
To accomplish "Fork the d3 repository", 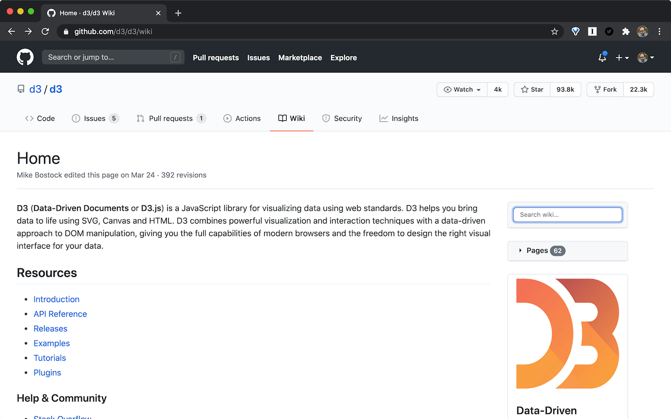I will tap(605, 89).
